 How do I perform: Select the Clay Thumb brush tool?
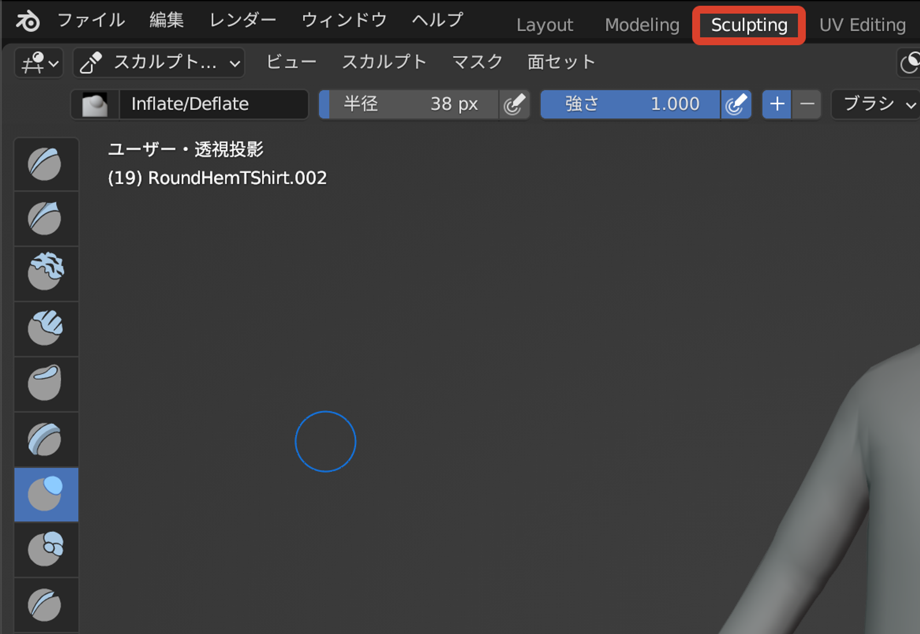point(46,384)
